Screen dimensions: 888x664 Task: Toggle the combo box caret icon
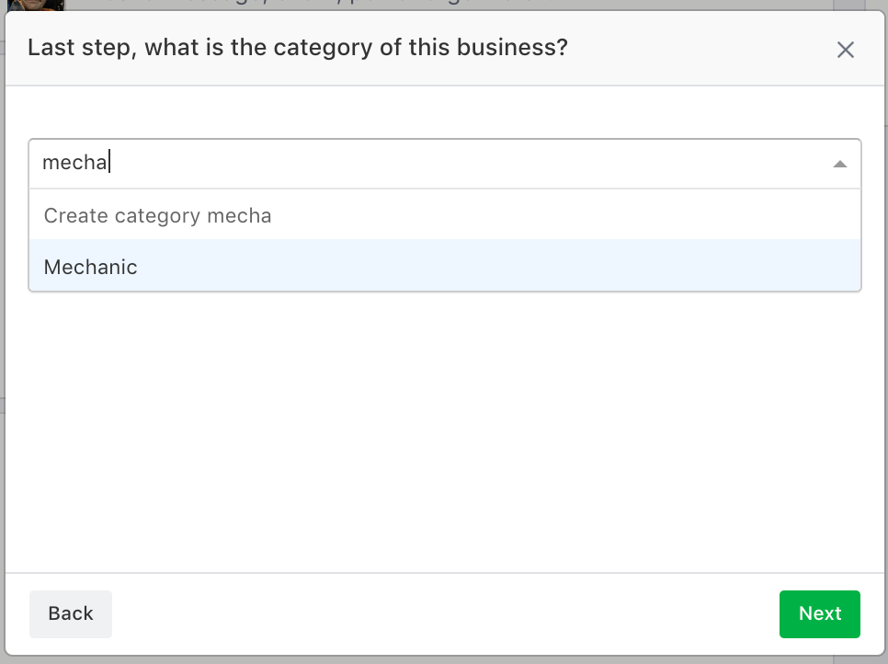point(838,164)
